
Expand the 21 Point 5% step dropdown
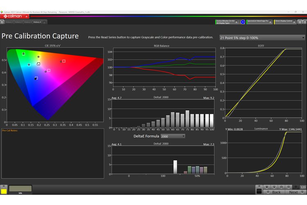pyautogui.click(x=262, y=38)
